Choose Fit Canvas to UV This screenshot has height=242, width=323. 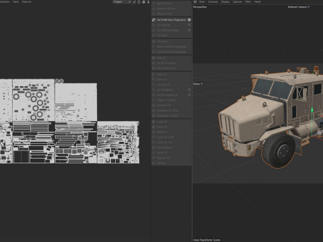tap(172, 68)
